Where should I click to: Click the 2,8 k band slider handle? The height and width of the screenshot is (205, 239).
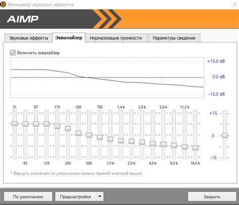(142, 142)
